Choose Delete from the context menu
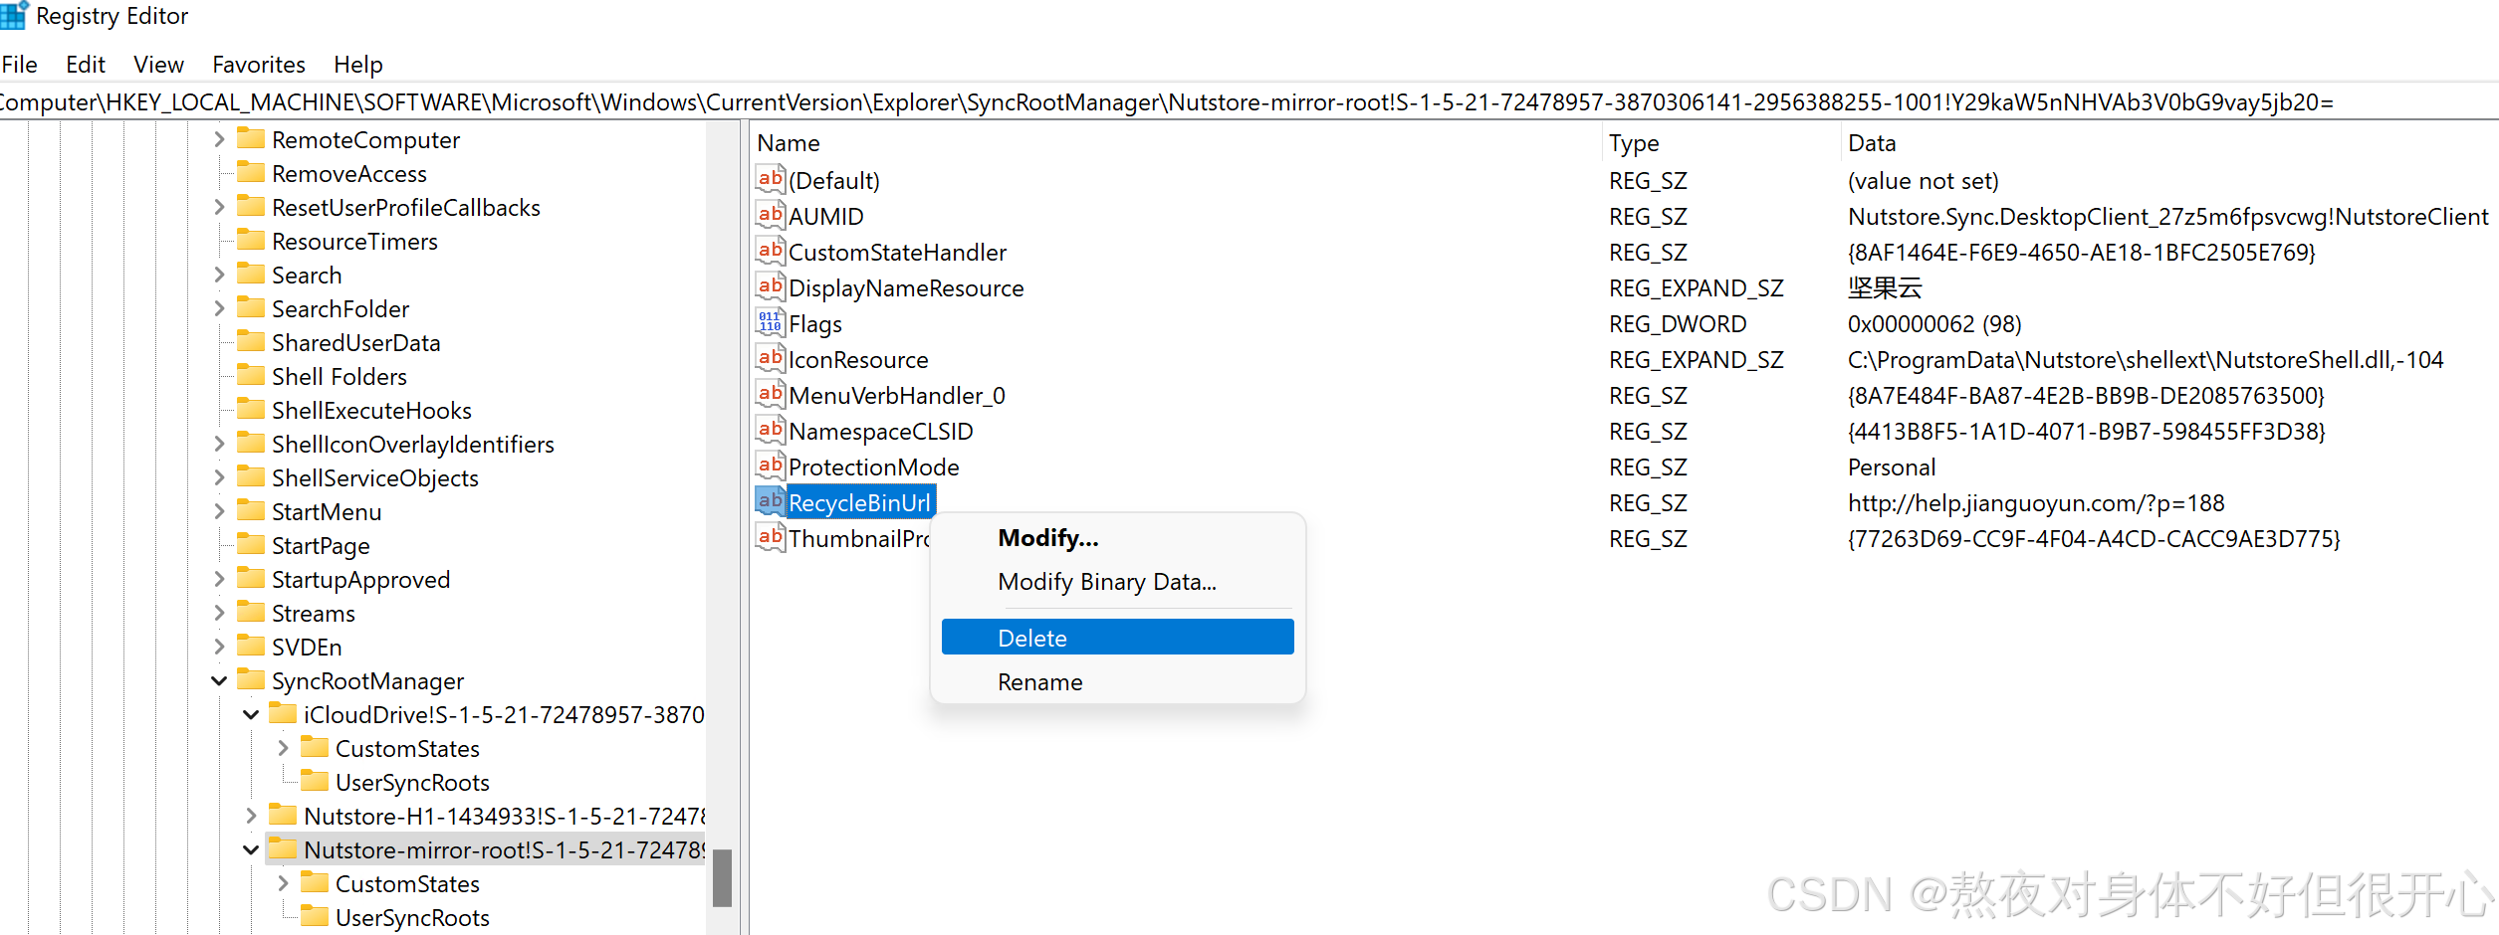 tap(1117, 638)
